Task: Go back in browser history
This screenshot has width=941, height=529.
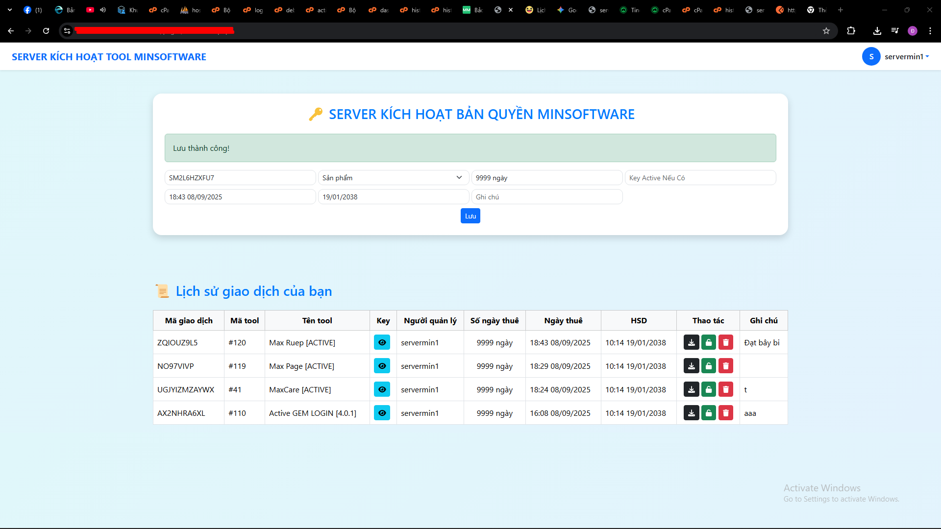Action: [11, 31]
